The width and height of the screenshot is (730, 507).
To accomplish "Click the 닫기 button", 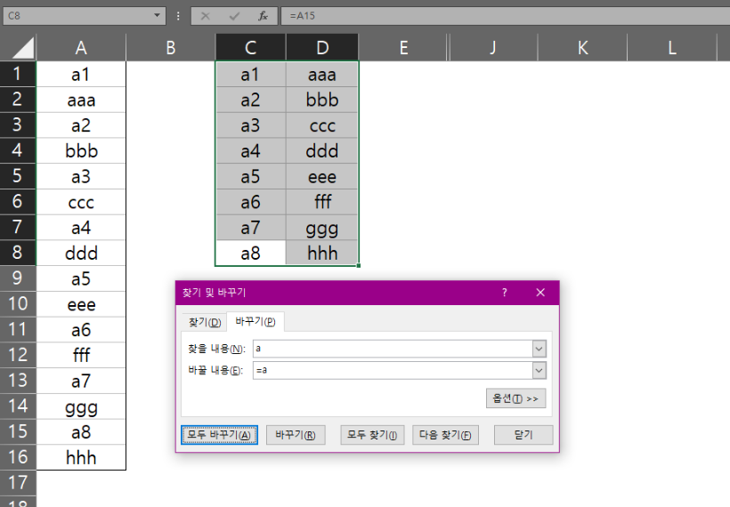I will tap(523, 435).
